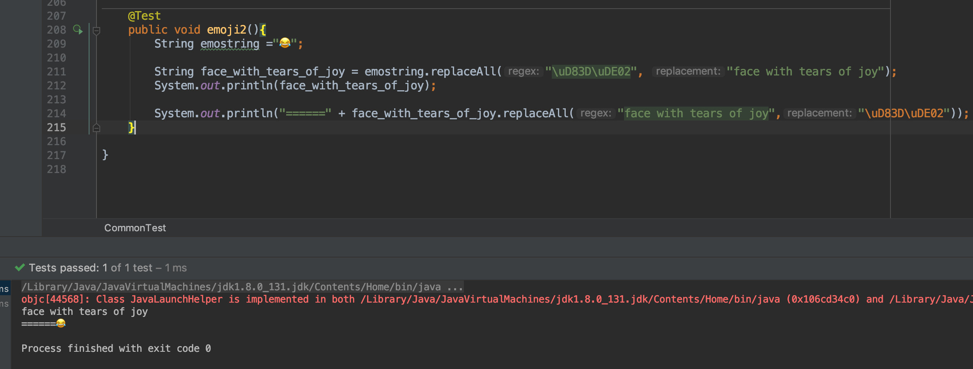Click the replacement string "face with tears of joy" on line 211
973x369 pixels.
click(805, 72)
